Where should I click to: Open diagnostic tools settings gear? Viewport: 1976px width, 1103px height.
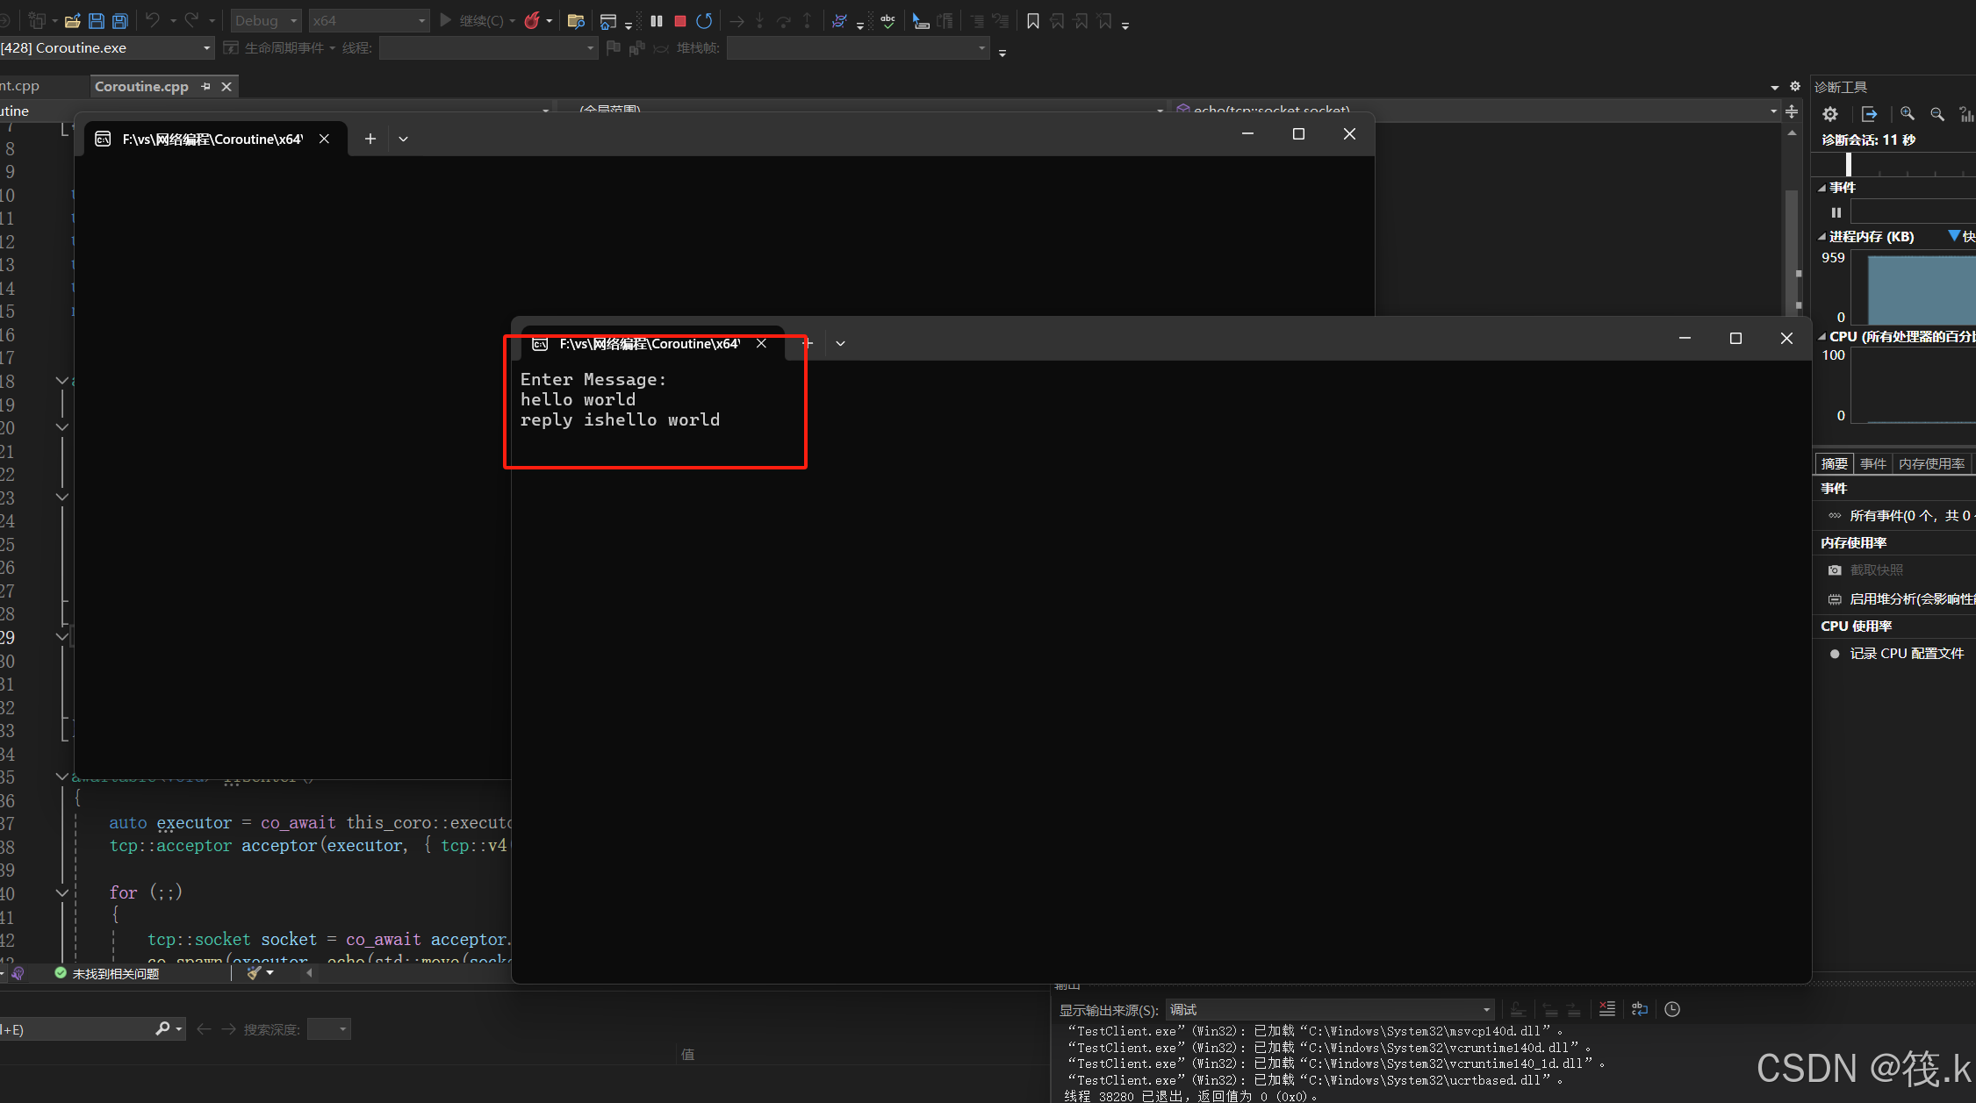1830,114
